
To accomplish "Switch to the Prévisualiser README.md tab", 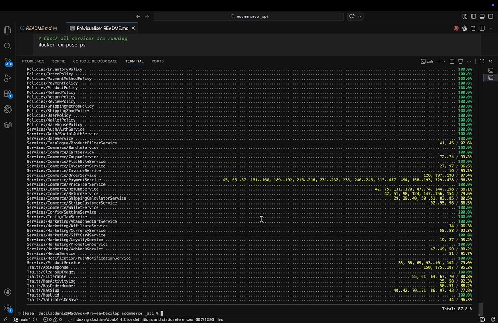I will click(102, 28).
